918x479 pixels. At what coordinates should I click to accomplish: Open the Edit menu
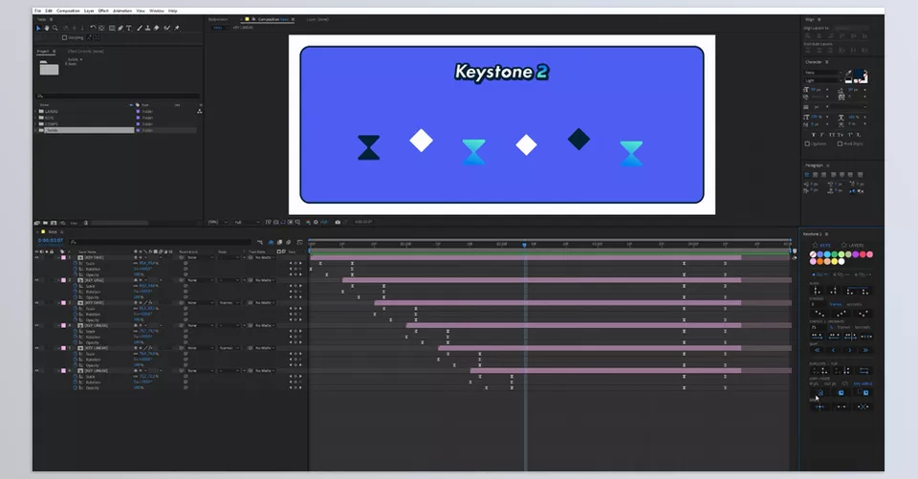49,11
